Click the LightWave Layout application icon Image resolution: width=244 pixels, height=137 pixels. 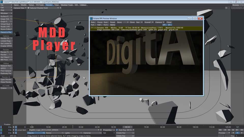click(x=2, y=2)
